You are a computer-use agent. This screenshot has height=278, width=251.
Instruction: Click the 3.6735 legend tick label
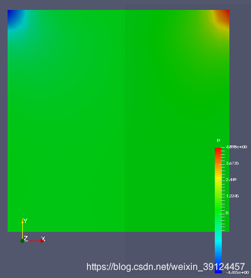[232, 163]
